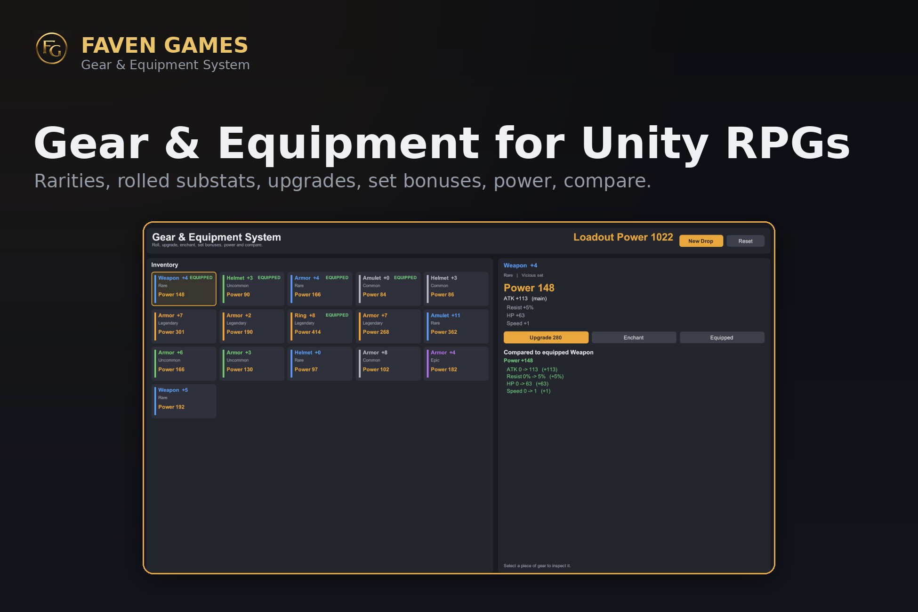This screenshot has height=612, width=918.
Task: Click 'Compared to equipped Weapon' heading
Action: [x=548, y=352]
